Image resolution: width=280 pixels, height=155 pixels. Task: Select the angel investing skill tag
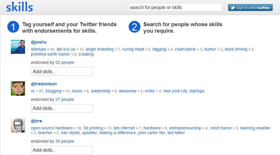pos(100,49)
